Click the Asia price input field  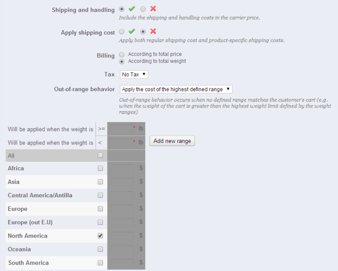[x=122, y=182]
